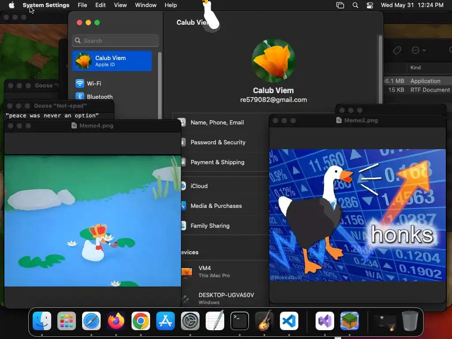Image resolution: width=452 pixels, height=339 pixels.
Task: Open the File menu
Action: pyautogui.click(x=83, y=5)
